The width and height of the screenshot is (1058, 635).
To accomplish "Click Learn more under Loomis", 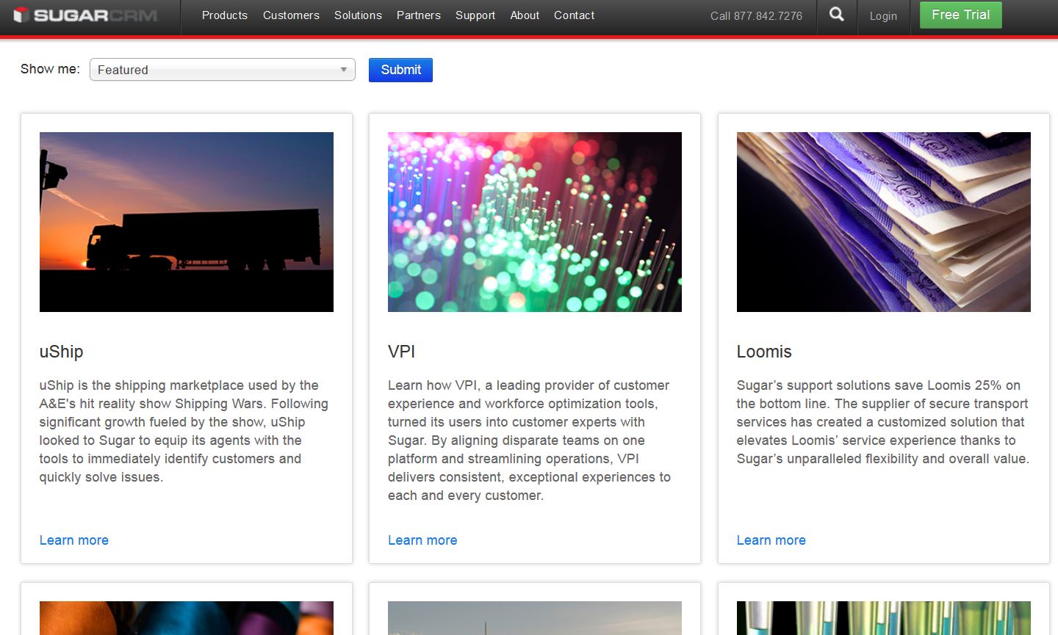I will [x=771, y=540].
